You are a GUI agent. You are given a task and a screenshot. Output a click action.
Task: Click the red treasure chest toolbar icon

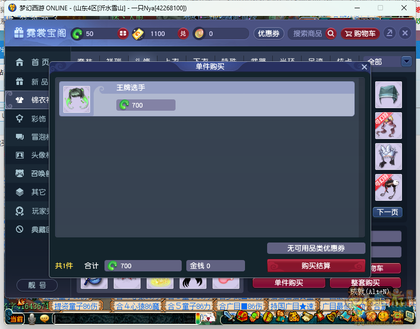(242, 316)
